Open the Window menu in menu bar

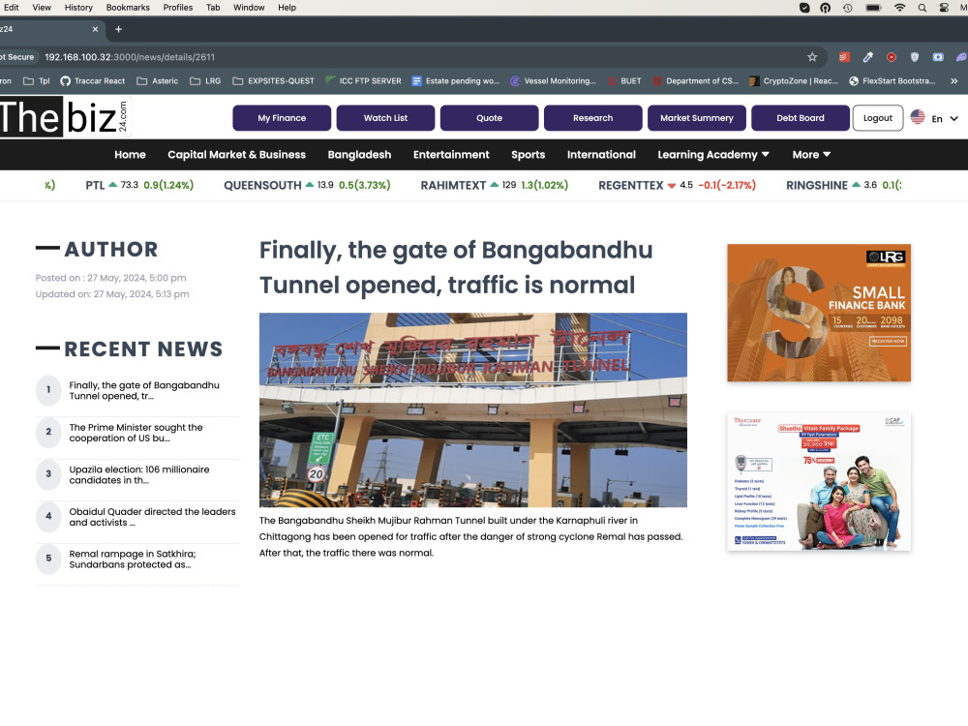pyautogui.click(x=249, y=8)
